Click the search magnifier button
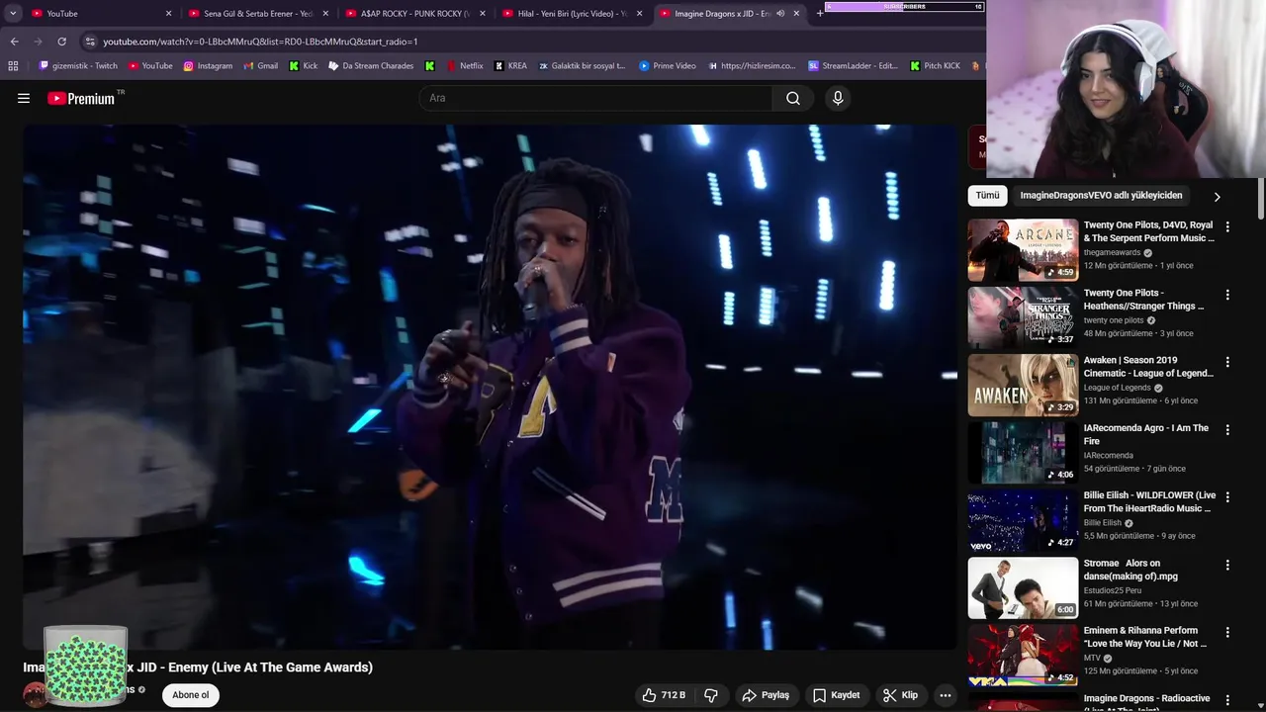Viewport: 1266px width, 712px height. tap(793, 98)
